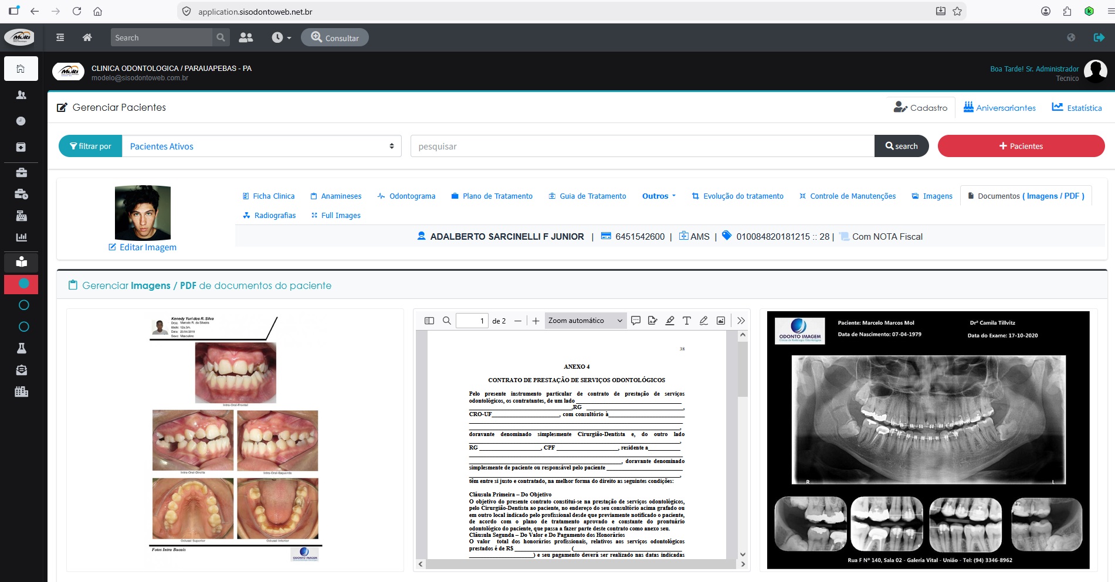Expand more tools in the PDF toolbar
Viewport: 1115px width, 582px height.
741,321
